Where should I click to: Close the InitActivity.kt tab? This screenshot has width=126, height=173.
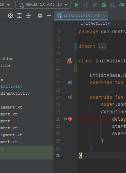(104, 16)
